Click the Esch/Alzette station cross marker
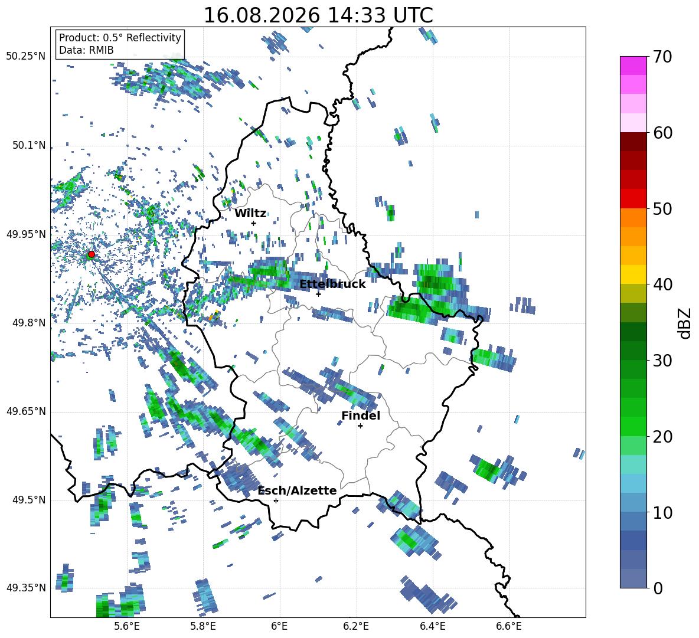This screenshot has height=638, width=699. coord(276,500)
